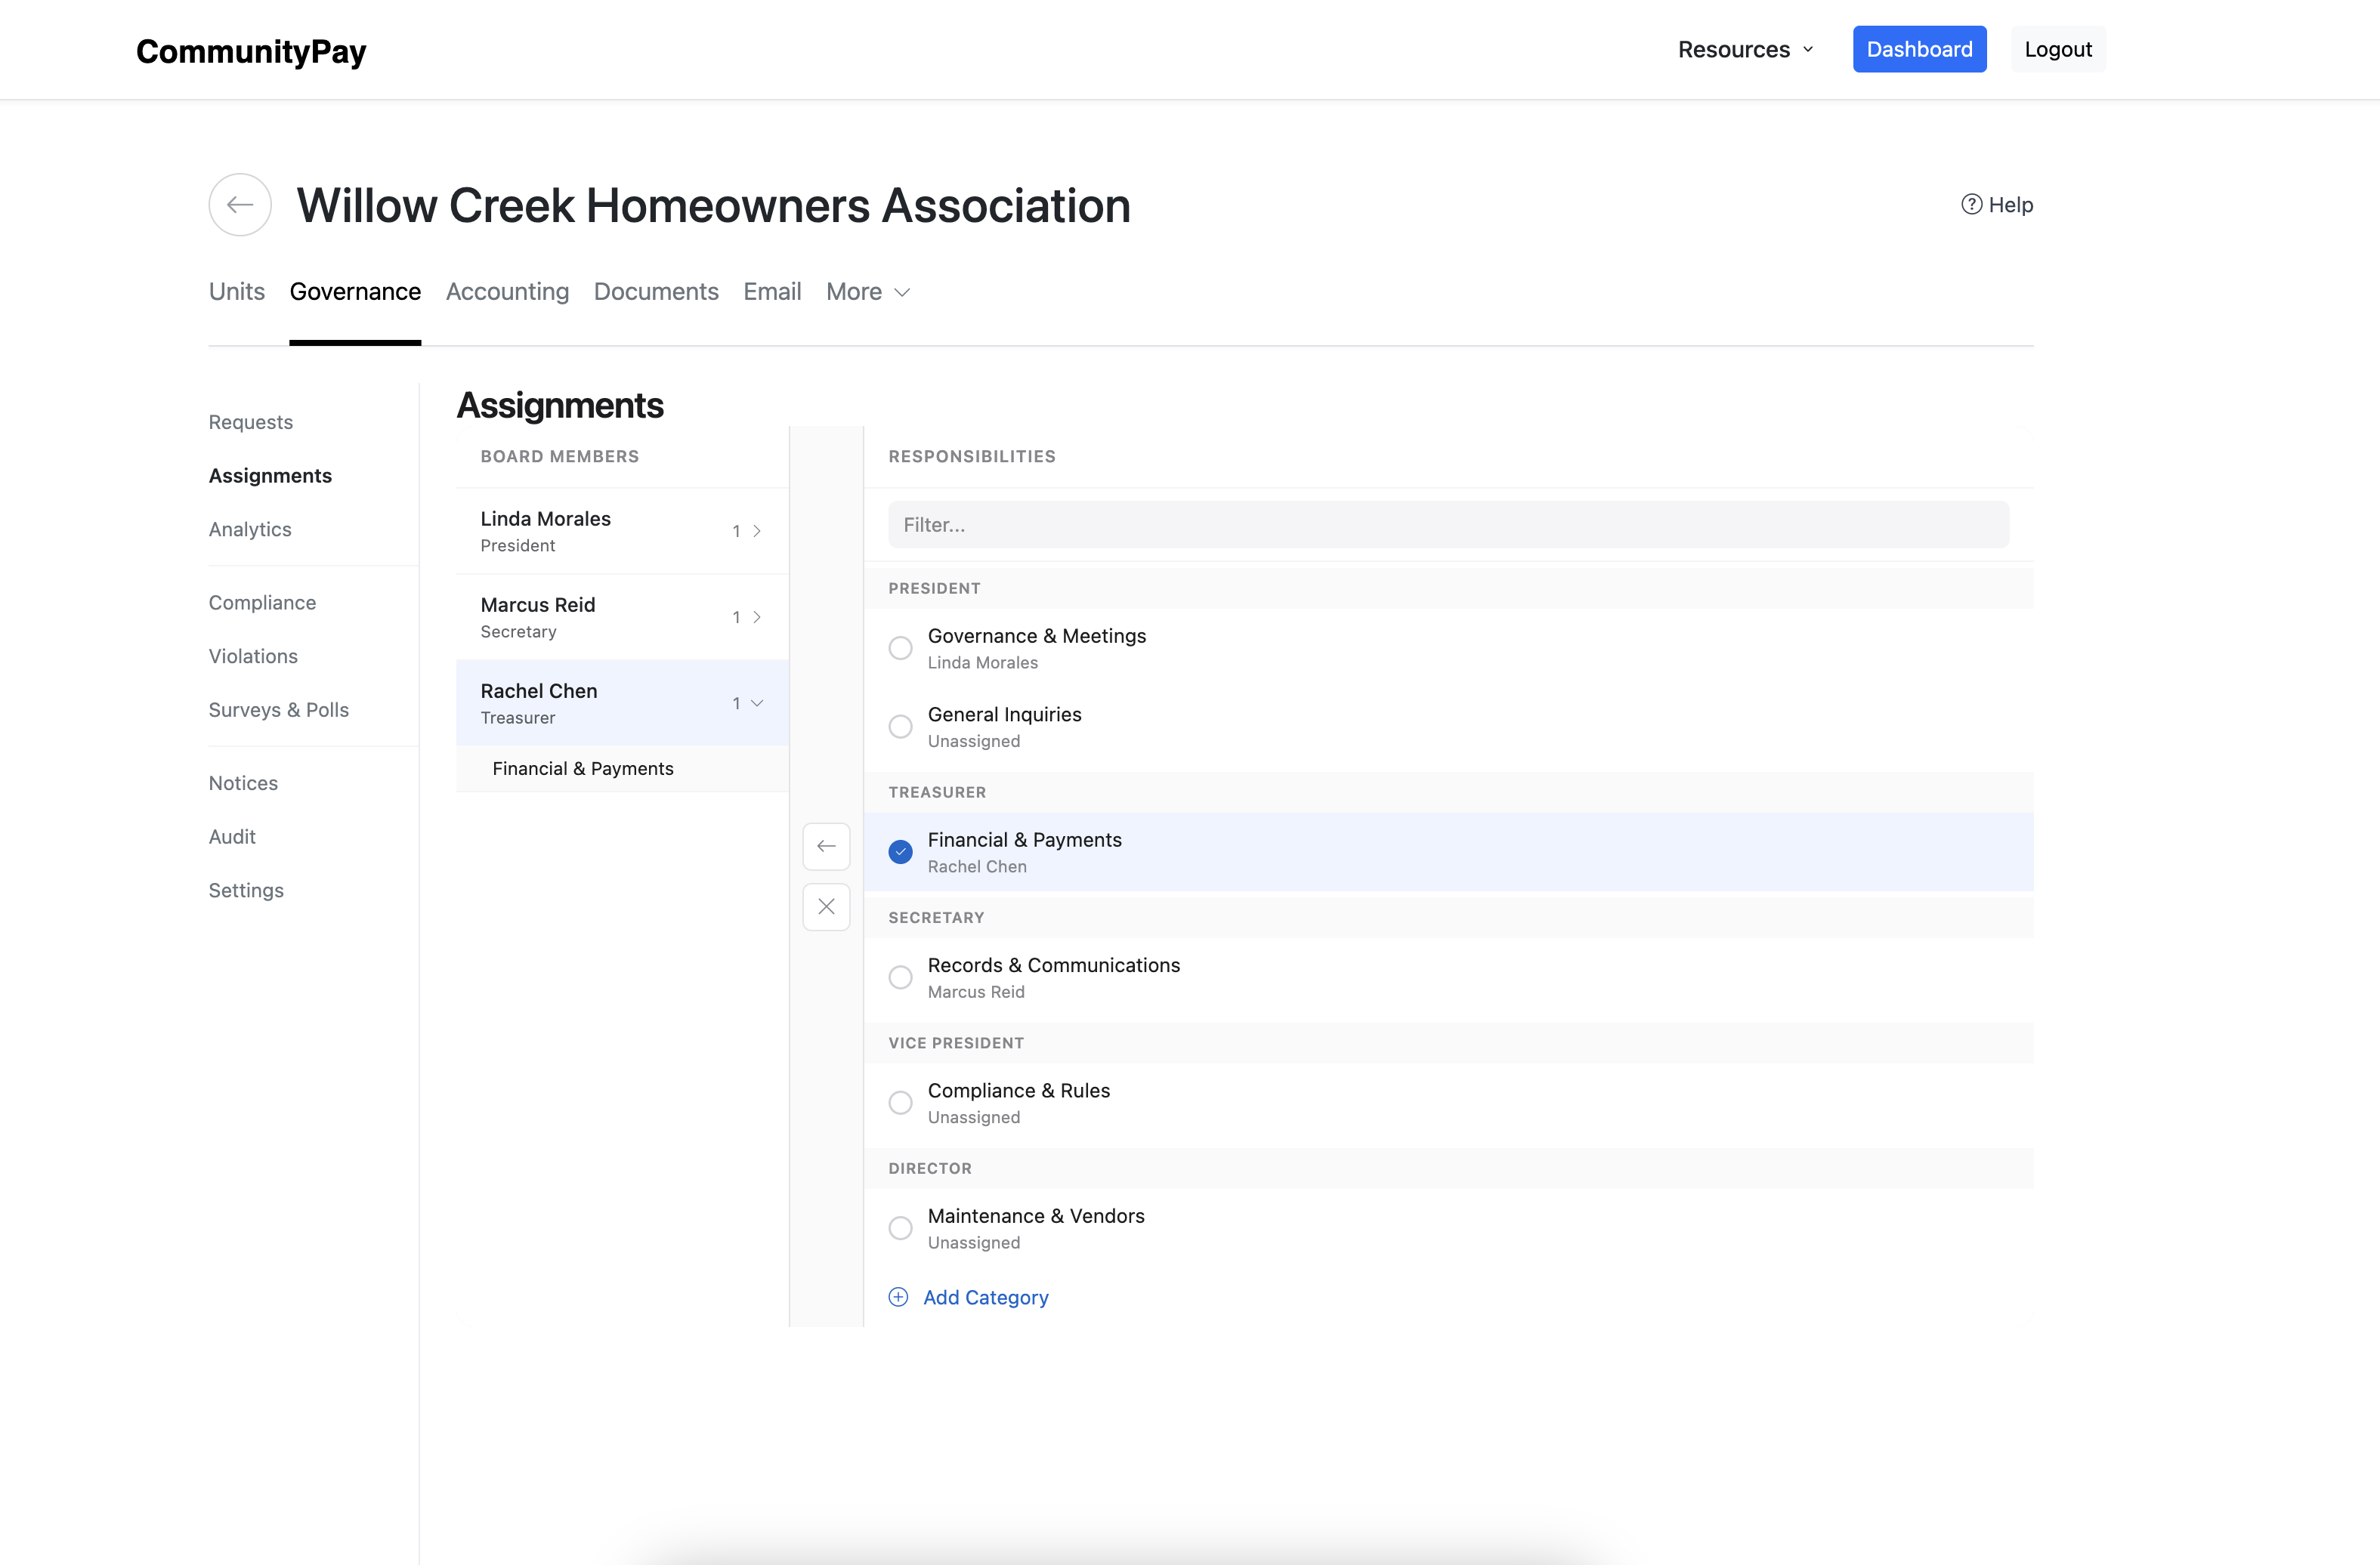Uncheck Financial & Payments responsibility
Image resolution: width=2380 pixels, height=1565 pixels.
900,851
